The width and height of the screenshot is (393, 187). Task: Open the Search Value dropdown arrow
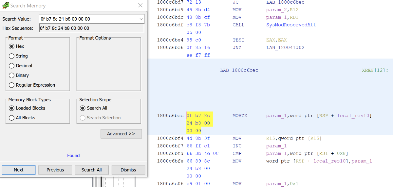pos(141,19)
